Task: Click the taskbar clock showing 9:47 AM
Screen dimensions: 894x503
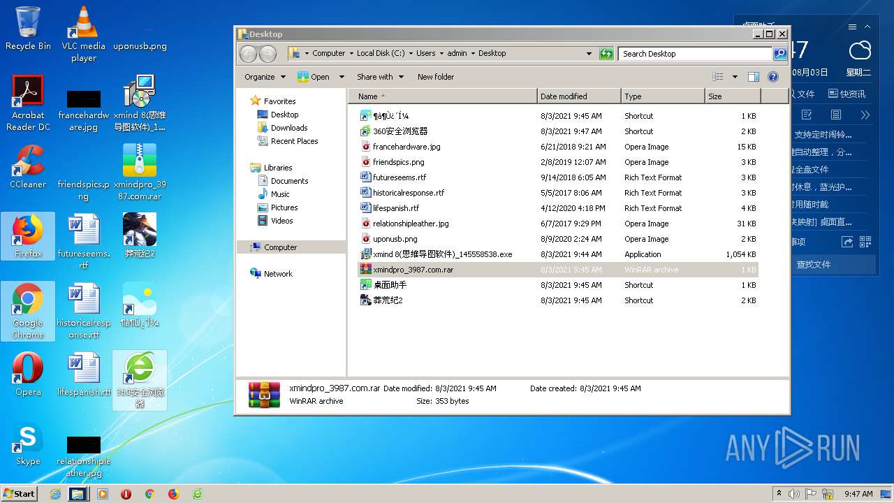Action: click(858, 494)
